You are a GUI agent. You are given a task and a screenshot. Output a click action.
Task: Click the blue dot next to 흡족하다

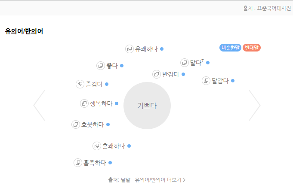pyautogui.click(x=110, y=163)
